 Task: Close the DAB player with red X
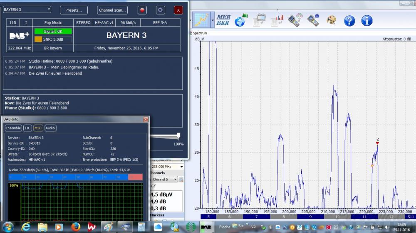coord(178,10)
